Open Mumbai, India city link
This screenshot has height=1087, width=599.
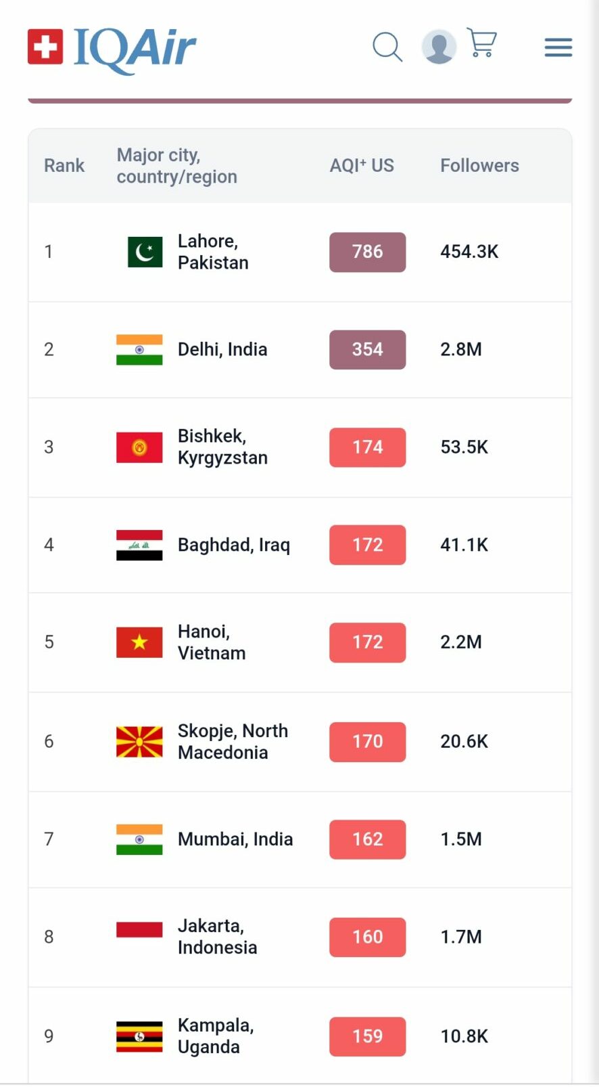click(x=235, y=839)
